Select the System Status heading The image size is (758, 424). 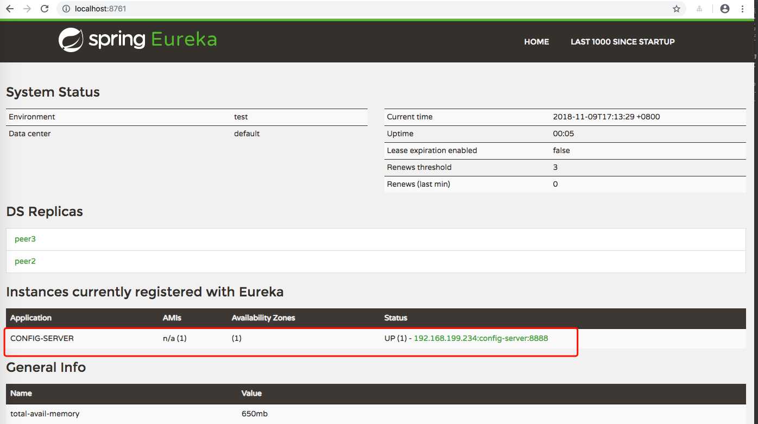53,92
